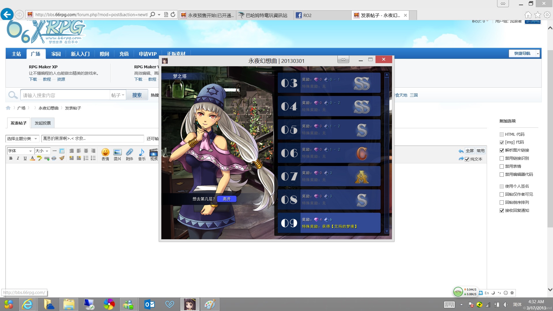The width and height of the screenshot is (553, 311).
Task: Toggle underline formatting in the post editor
Action: tap(25, 158)
